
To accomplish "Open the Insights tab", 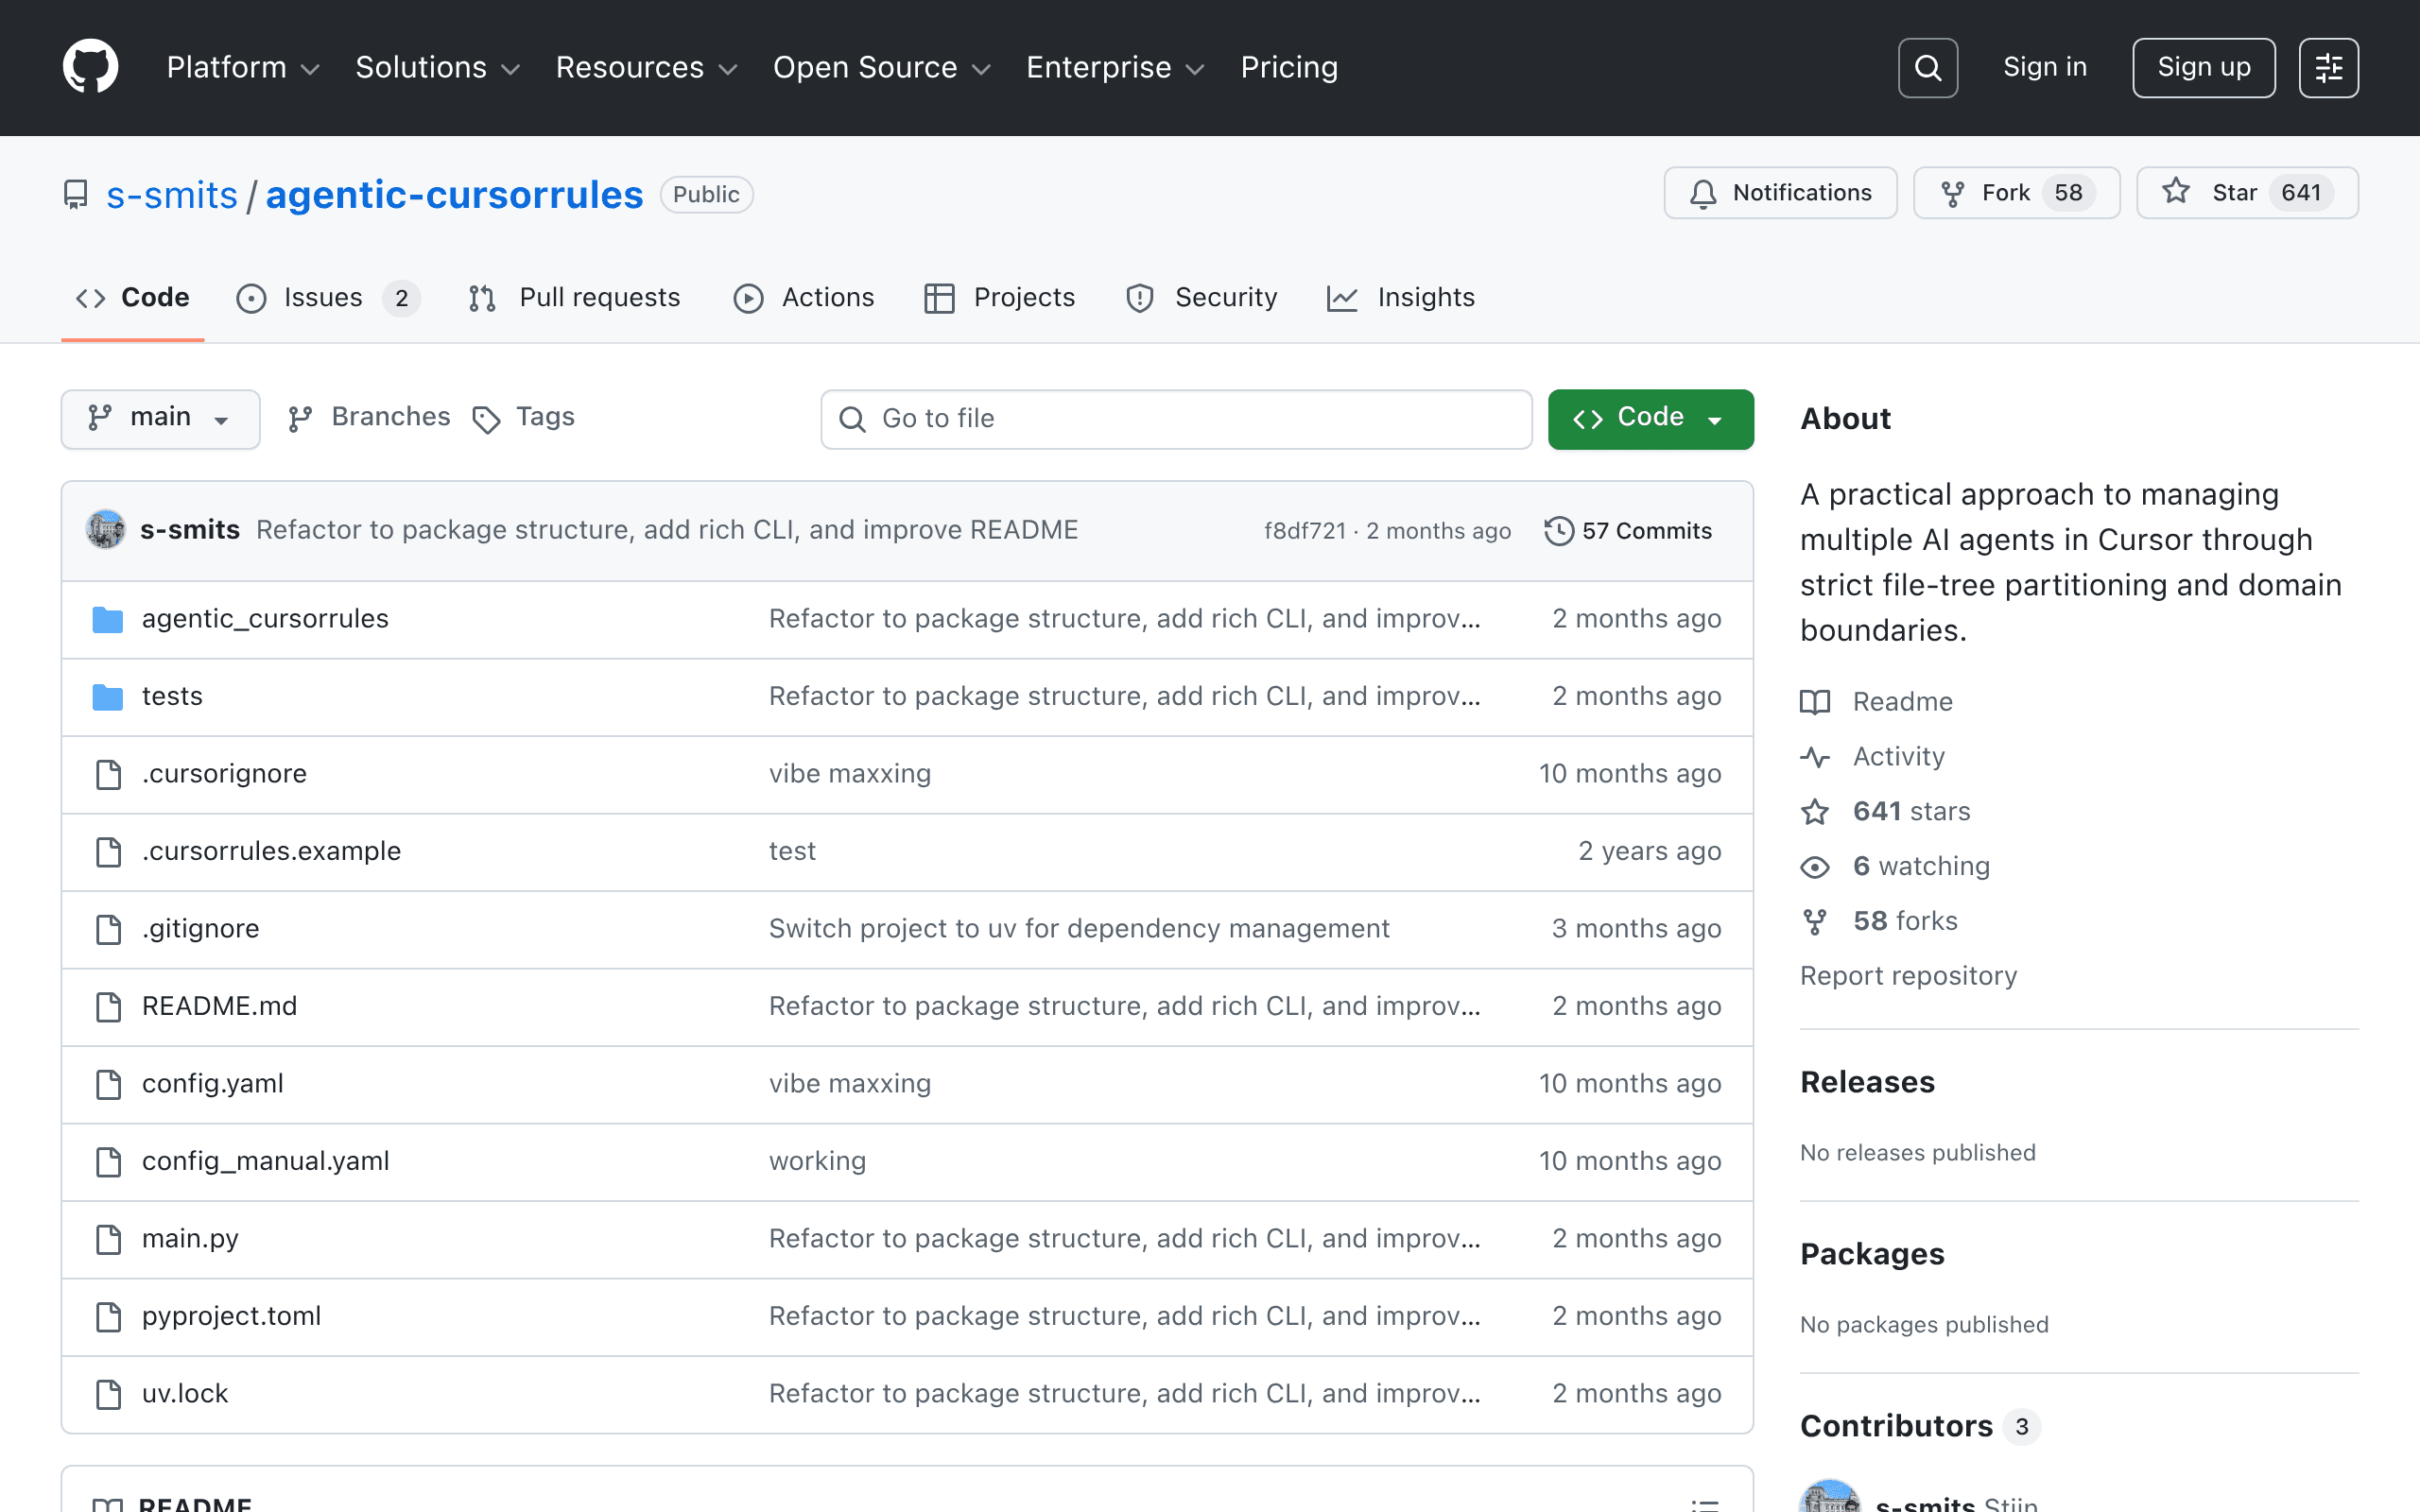I will pyautogui.click(x=1401, y=298).
